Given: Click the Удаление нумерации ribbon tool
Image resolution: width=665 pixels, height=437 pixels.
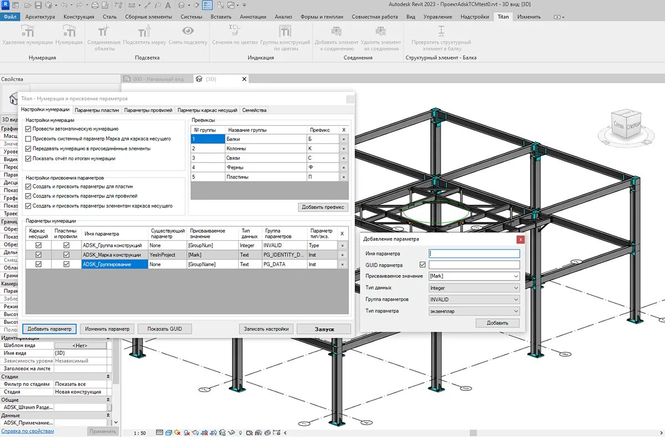Looking at the screenshot, I should [x=27, y=35].
